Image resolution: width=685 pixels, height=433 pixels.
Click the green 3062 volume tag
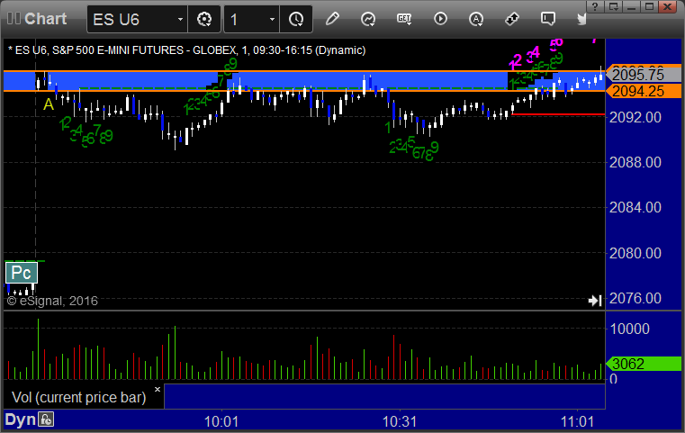click(x=644, y=364)
